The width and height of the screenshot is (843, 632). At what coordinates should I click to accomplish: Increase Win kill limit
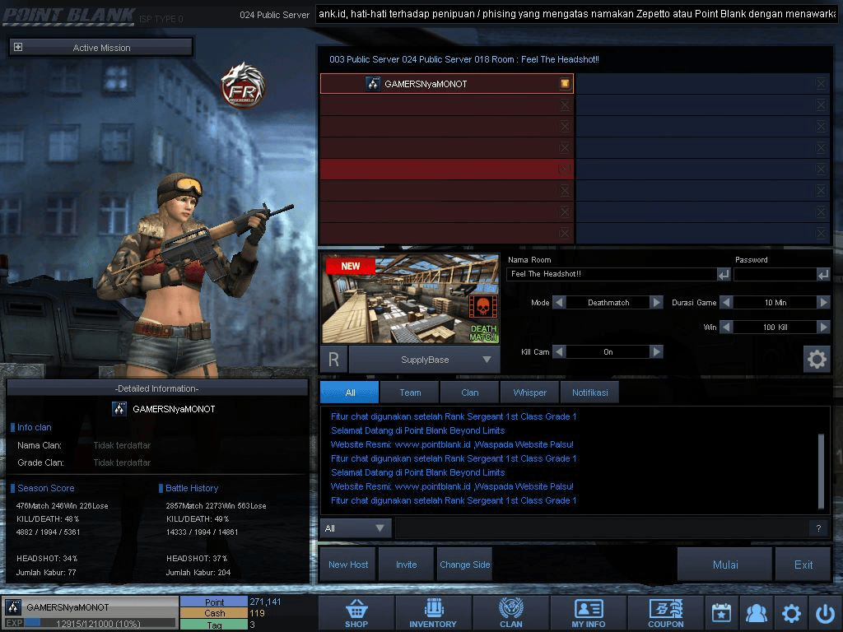pyautogui.click(x=823, y=327)
